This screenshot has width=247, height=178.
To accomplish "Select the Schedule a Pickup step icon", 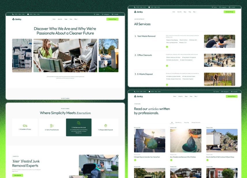I will [x=25, y=125].
